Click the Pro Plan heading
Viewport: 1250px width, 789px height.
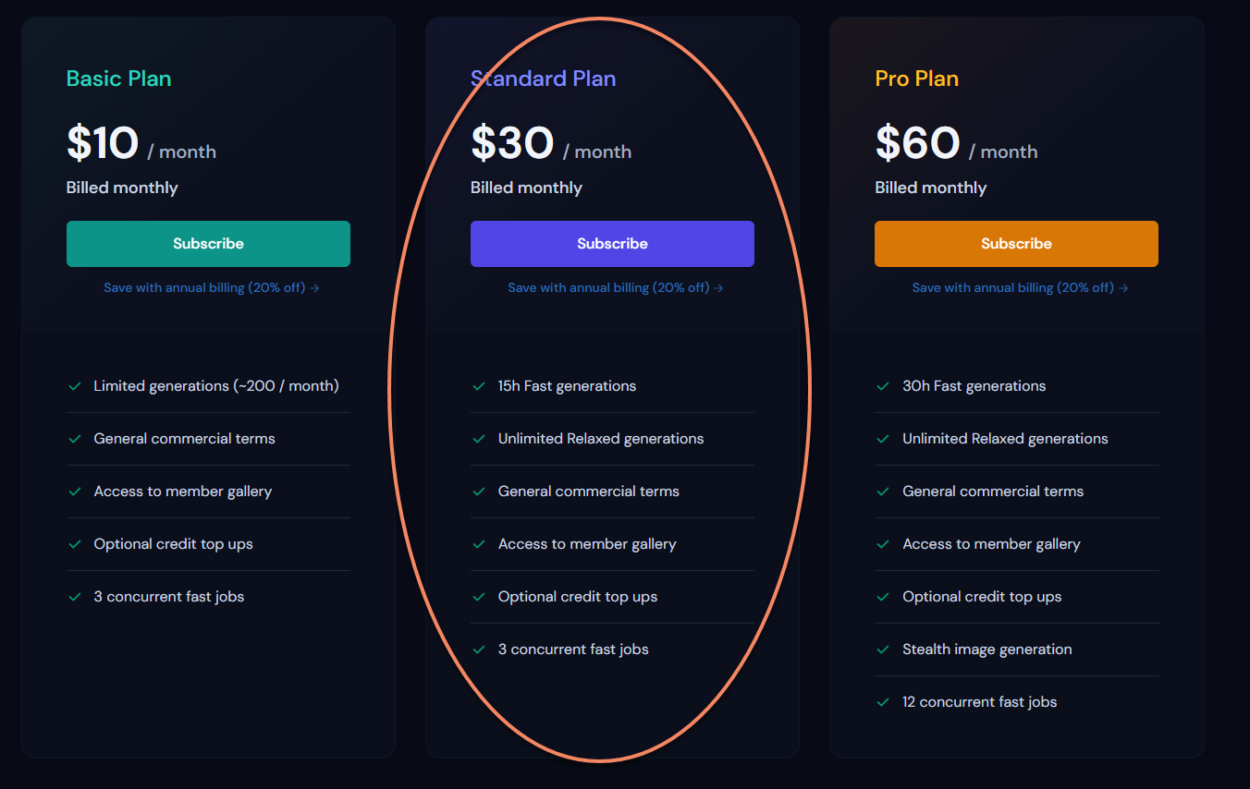click(916, 79)
